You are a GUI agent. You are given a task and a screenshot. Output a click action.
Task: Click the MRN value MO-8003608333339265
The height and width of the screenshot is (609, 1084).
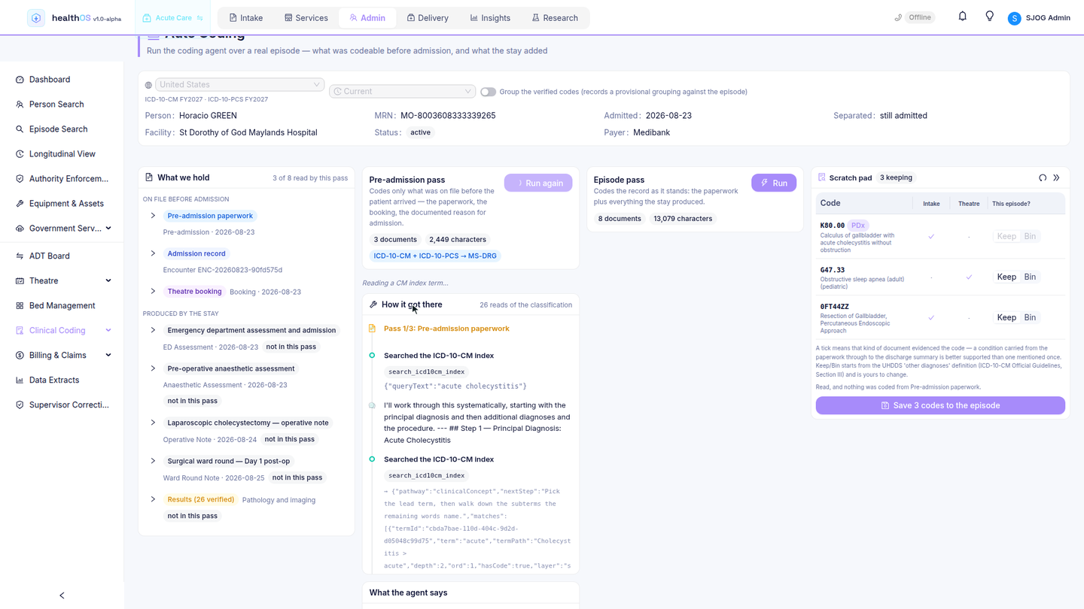click(x=448, y=116)
